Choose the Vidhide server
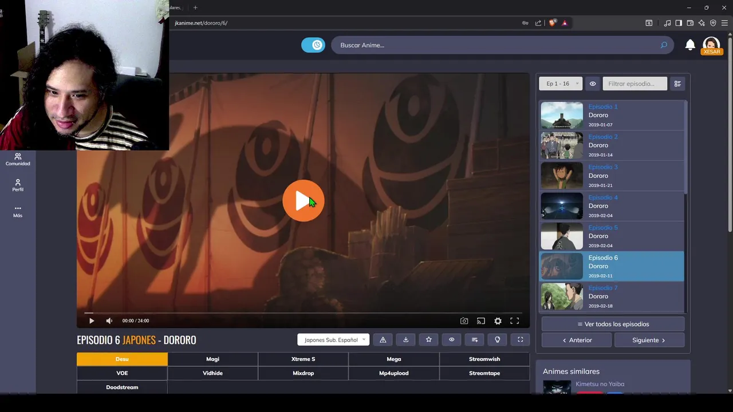This screenshot has width=733, height=412. click(213, 373)
